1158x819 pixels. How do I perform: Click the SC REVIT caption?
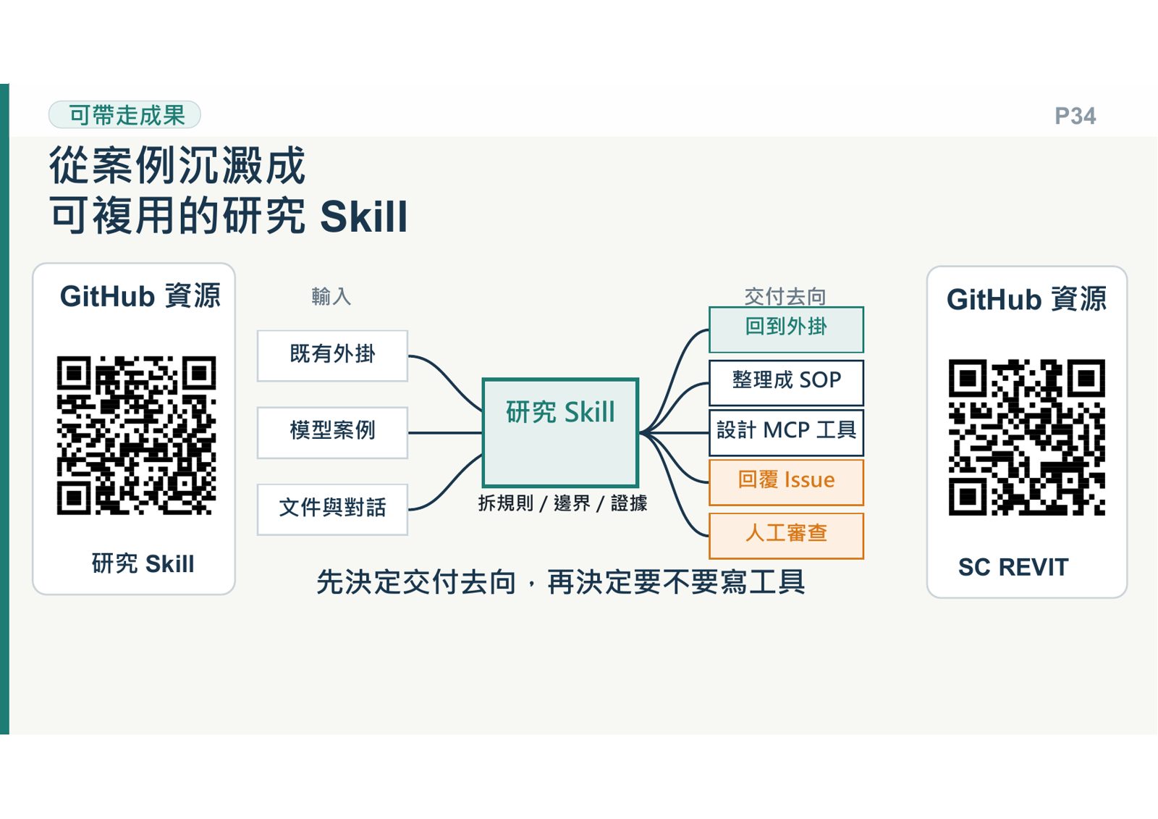(x=1013, y=567)
